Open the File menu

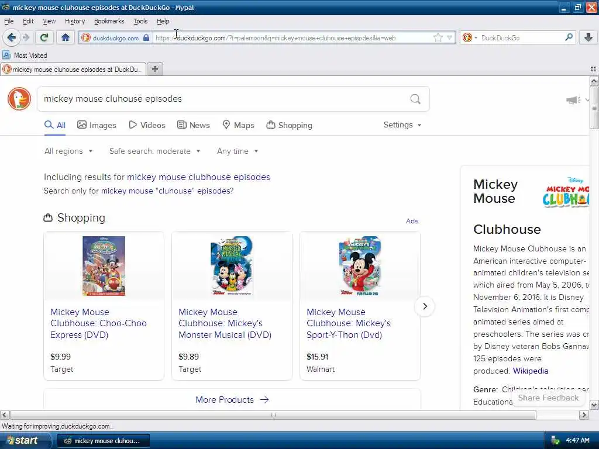pyautogui.click(x=9, y=21)
